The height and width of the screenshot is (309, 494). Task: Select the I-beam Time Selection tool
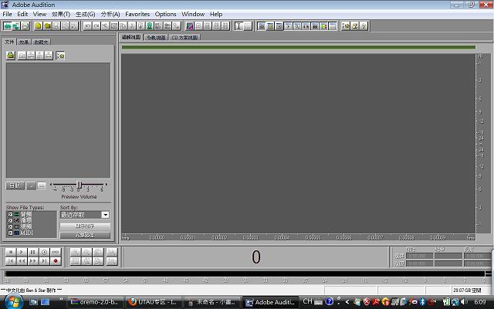(239, 25)
